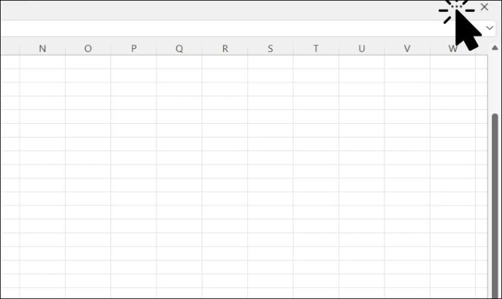Select column W header
This screenshot has width=502, height=299.
(453, 48)
